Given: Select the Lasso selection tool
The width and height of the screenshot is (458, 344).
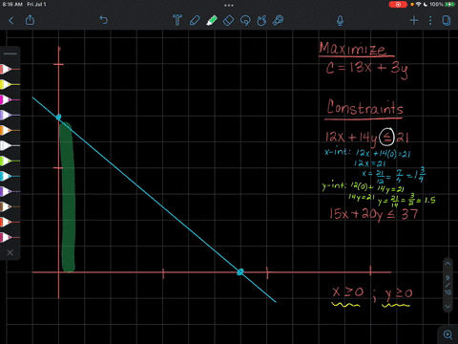Looking at the screenshot, I should tap(245, 21).
